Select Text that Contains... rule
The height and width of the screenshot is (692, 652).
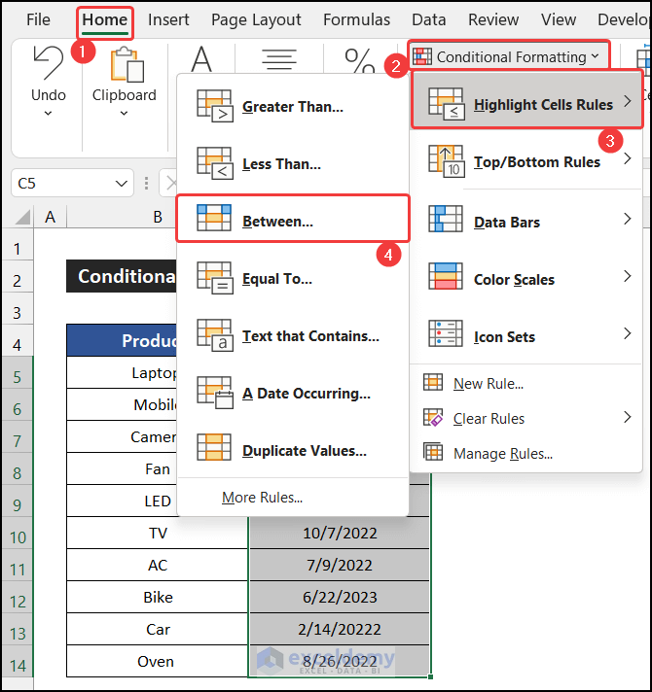click(x=293, y=335)
